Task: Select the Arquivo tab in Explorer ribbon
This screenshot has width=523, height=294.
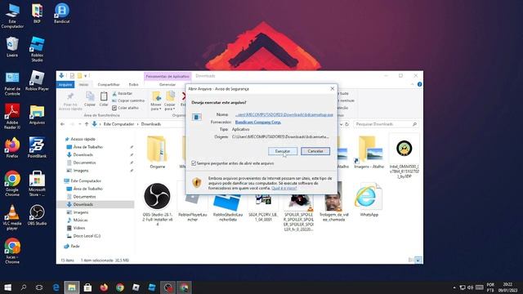Action: click(65, 85)
